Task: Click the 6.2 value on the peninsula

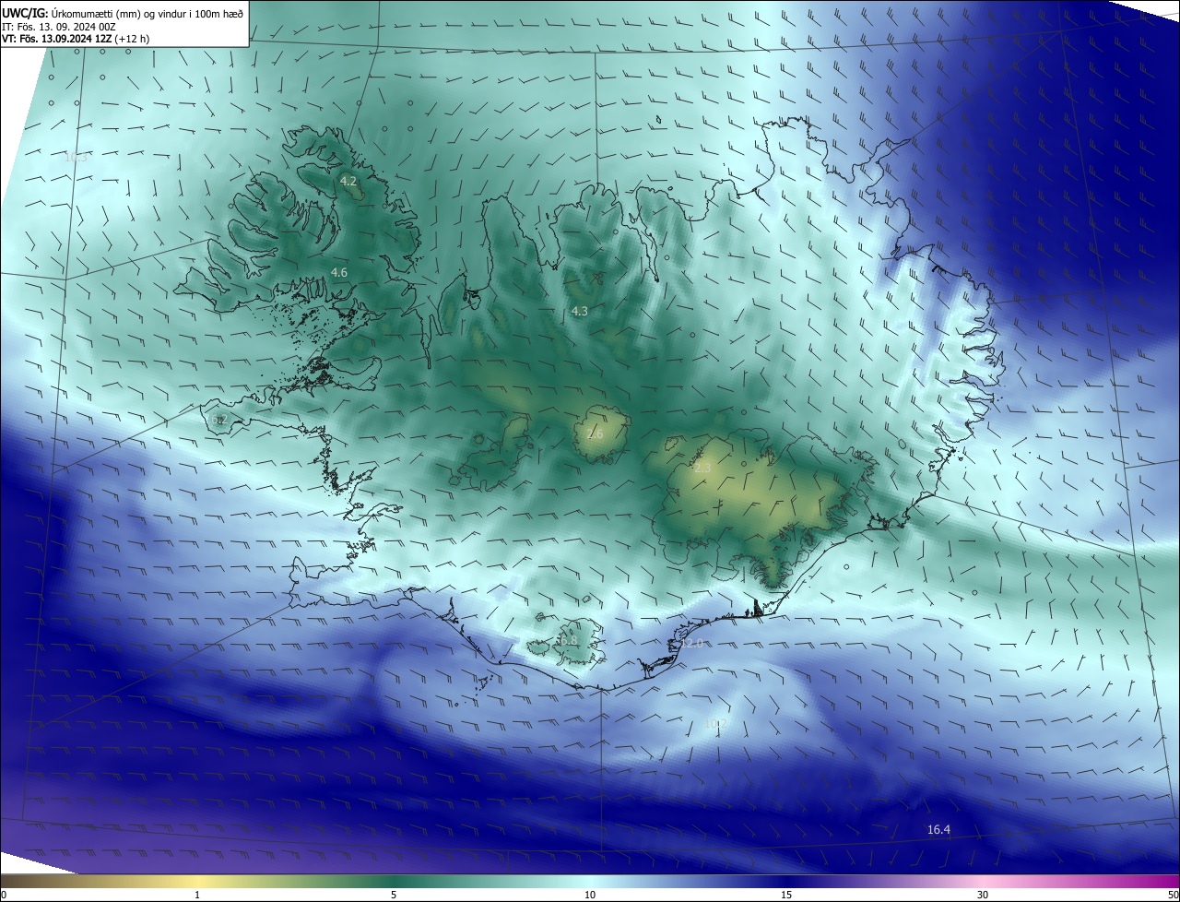Action: (218, 420)
